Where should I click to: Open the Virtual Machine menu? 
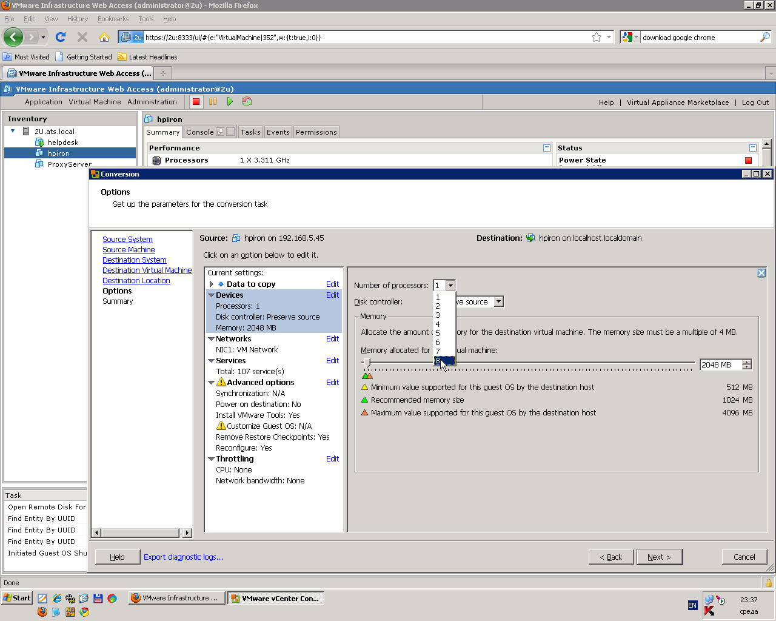[x=95, y=102]
